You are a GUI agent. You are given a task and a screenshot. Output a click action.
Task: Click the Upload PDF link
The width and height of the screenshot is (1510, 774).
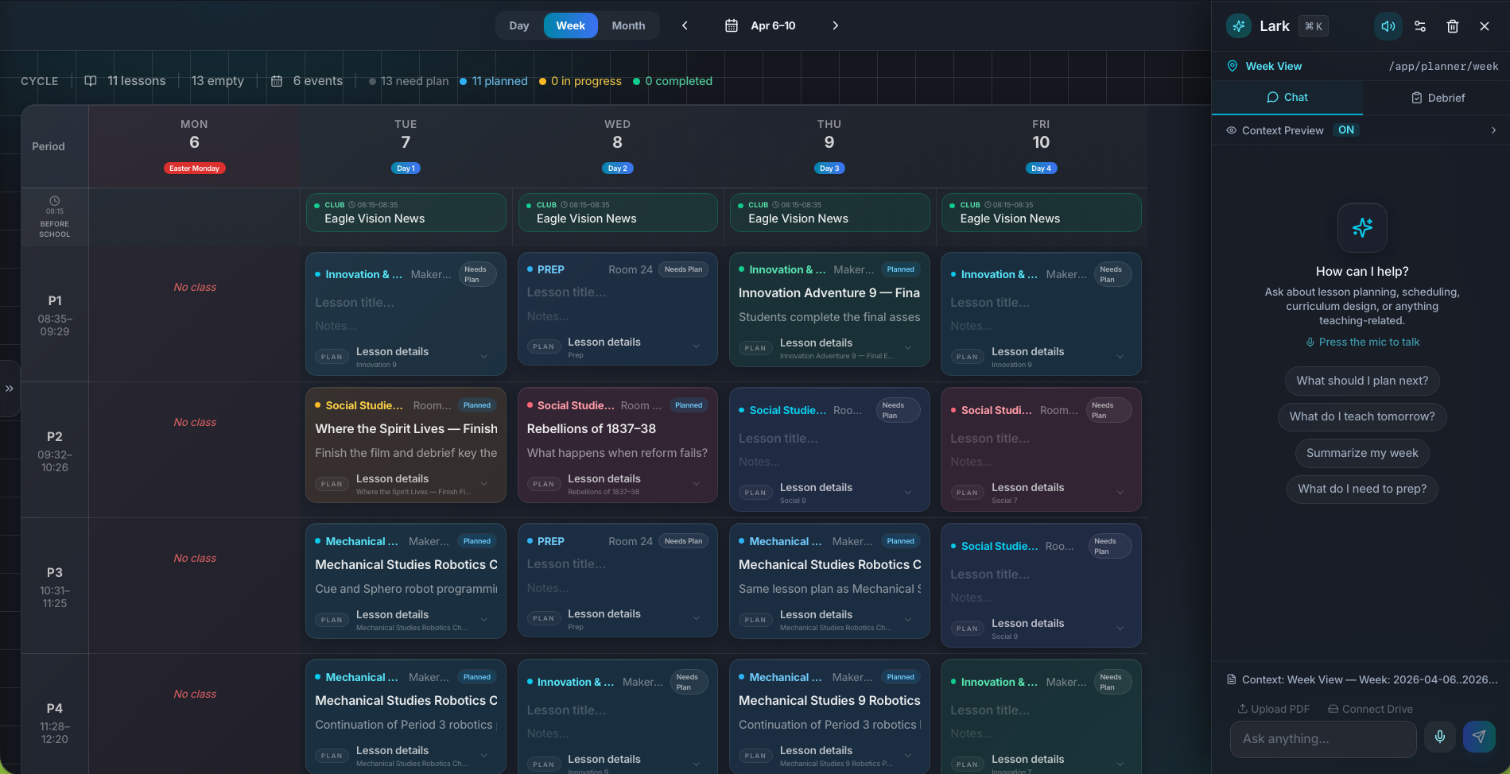(x=1273, y=708)
